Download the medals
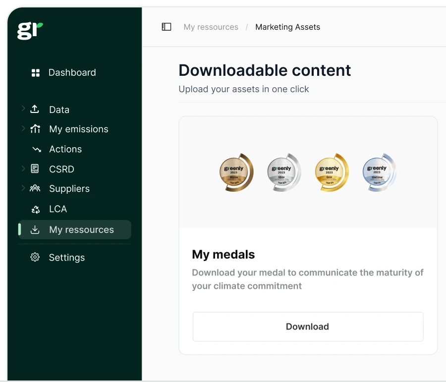The image size is (446, 382). click(308, 327)
